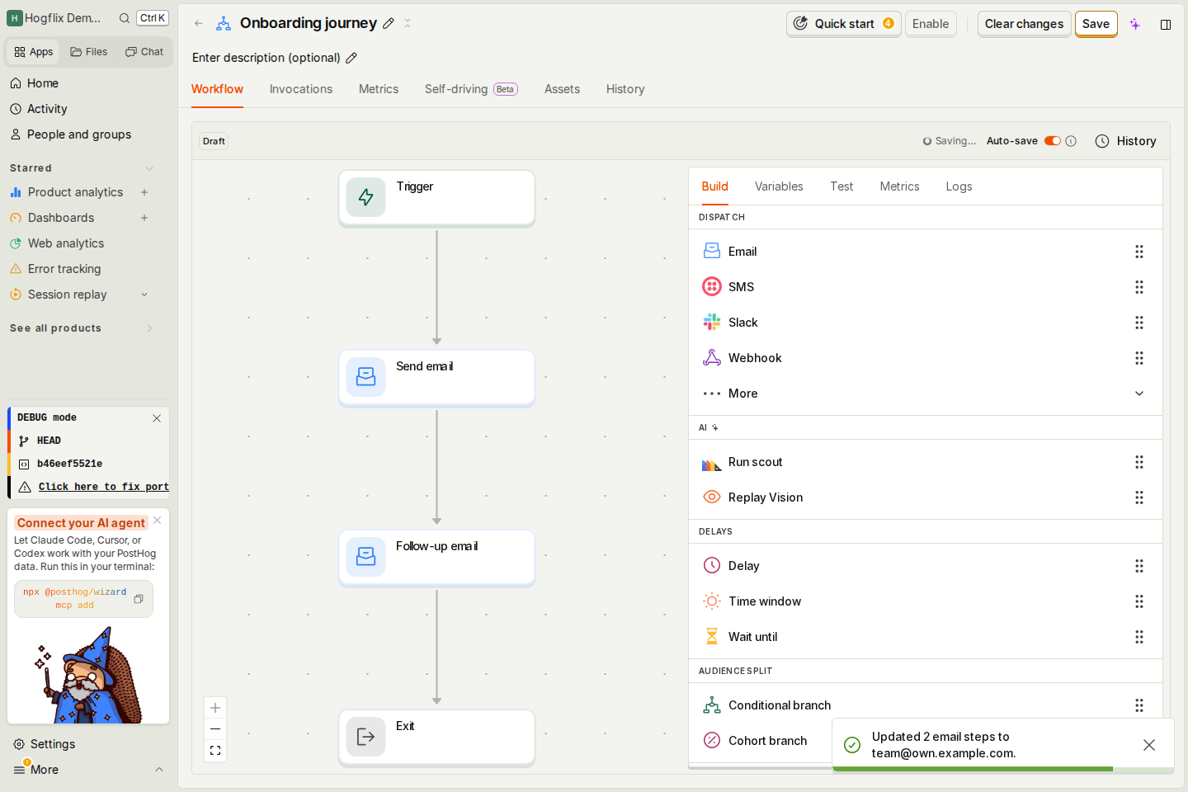Viewport: 1188px width, 792px height.
Task: Switch to the Invocations tab
Action: click(301, 89)
